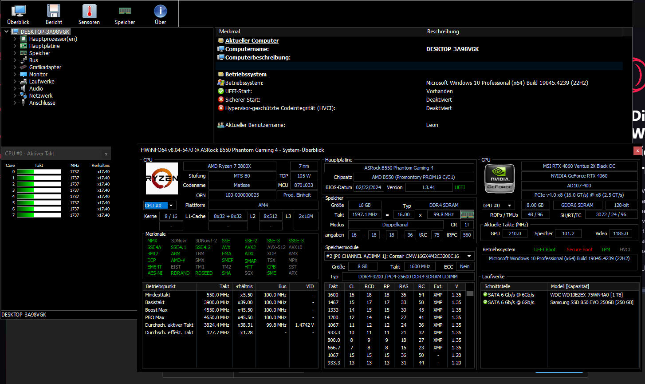Close the System-Überblick window
645x384 pixels.
[x=638, y=150]
